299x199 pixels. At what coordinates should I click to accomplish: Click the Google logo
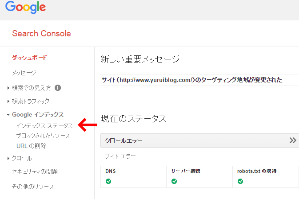tap(26, 7)
